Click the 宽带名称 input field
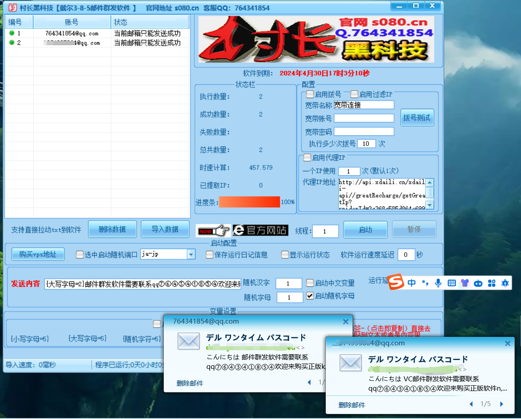 [x=364, y=105]
